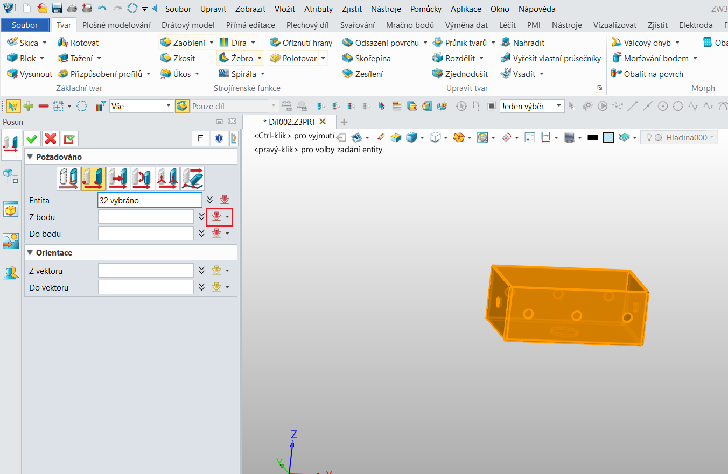Add new document tab with plus button
The height and width of the screenshot is (474, 728).
[x=345, y=122]
